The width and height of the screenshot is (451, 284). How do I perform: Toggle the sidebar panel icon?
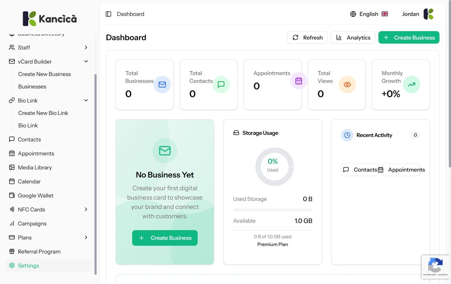point(108,14)
